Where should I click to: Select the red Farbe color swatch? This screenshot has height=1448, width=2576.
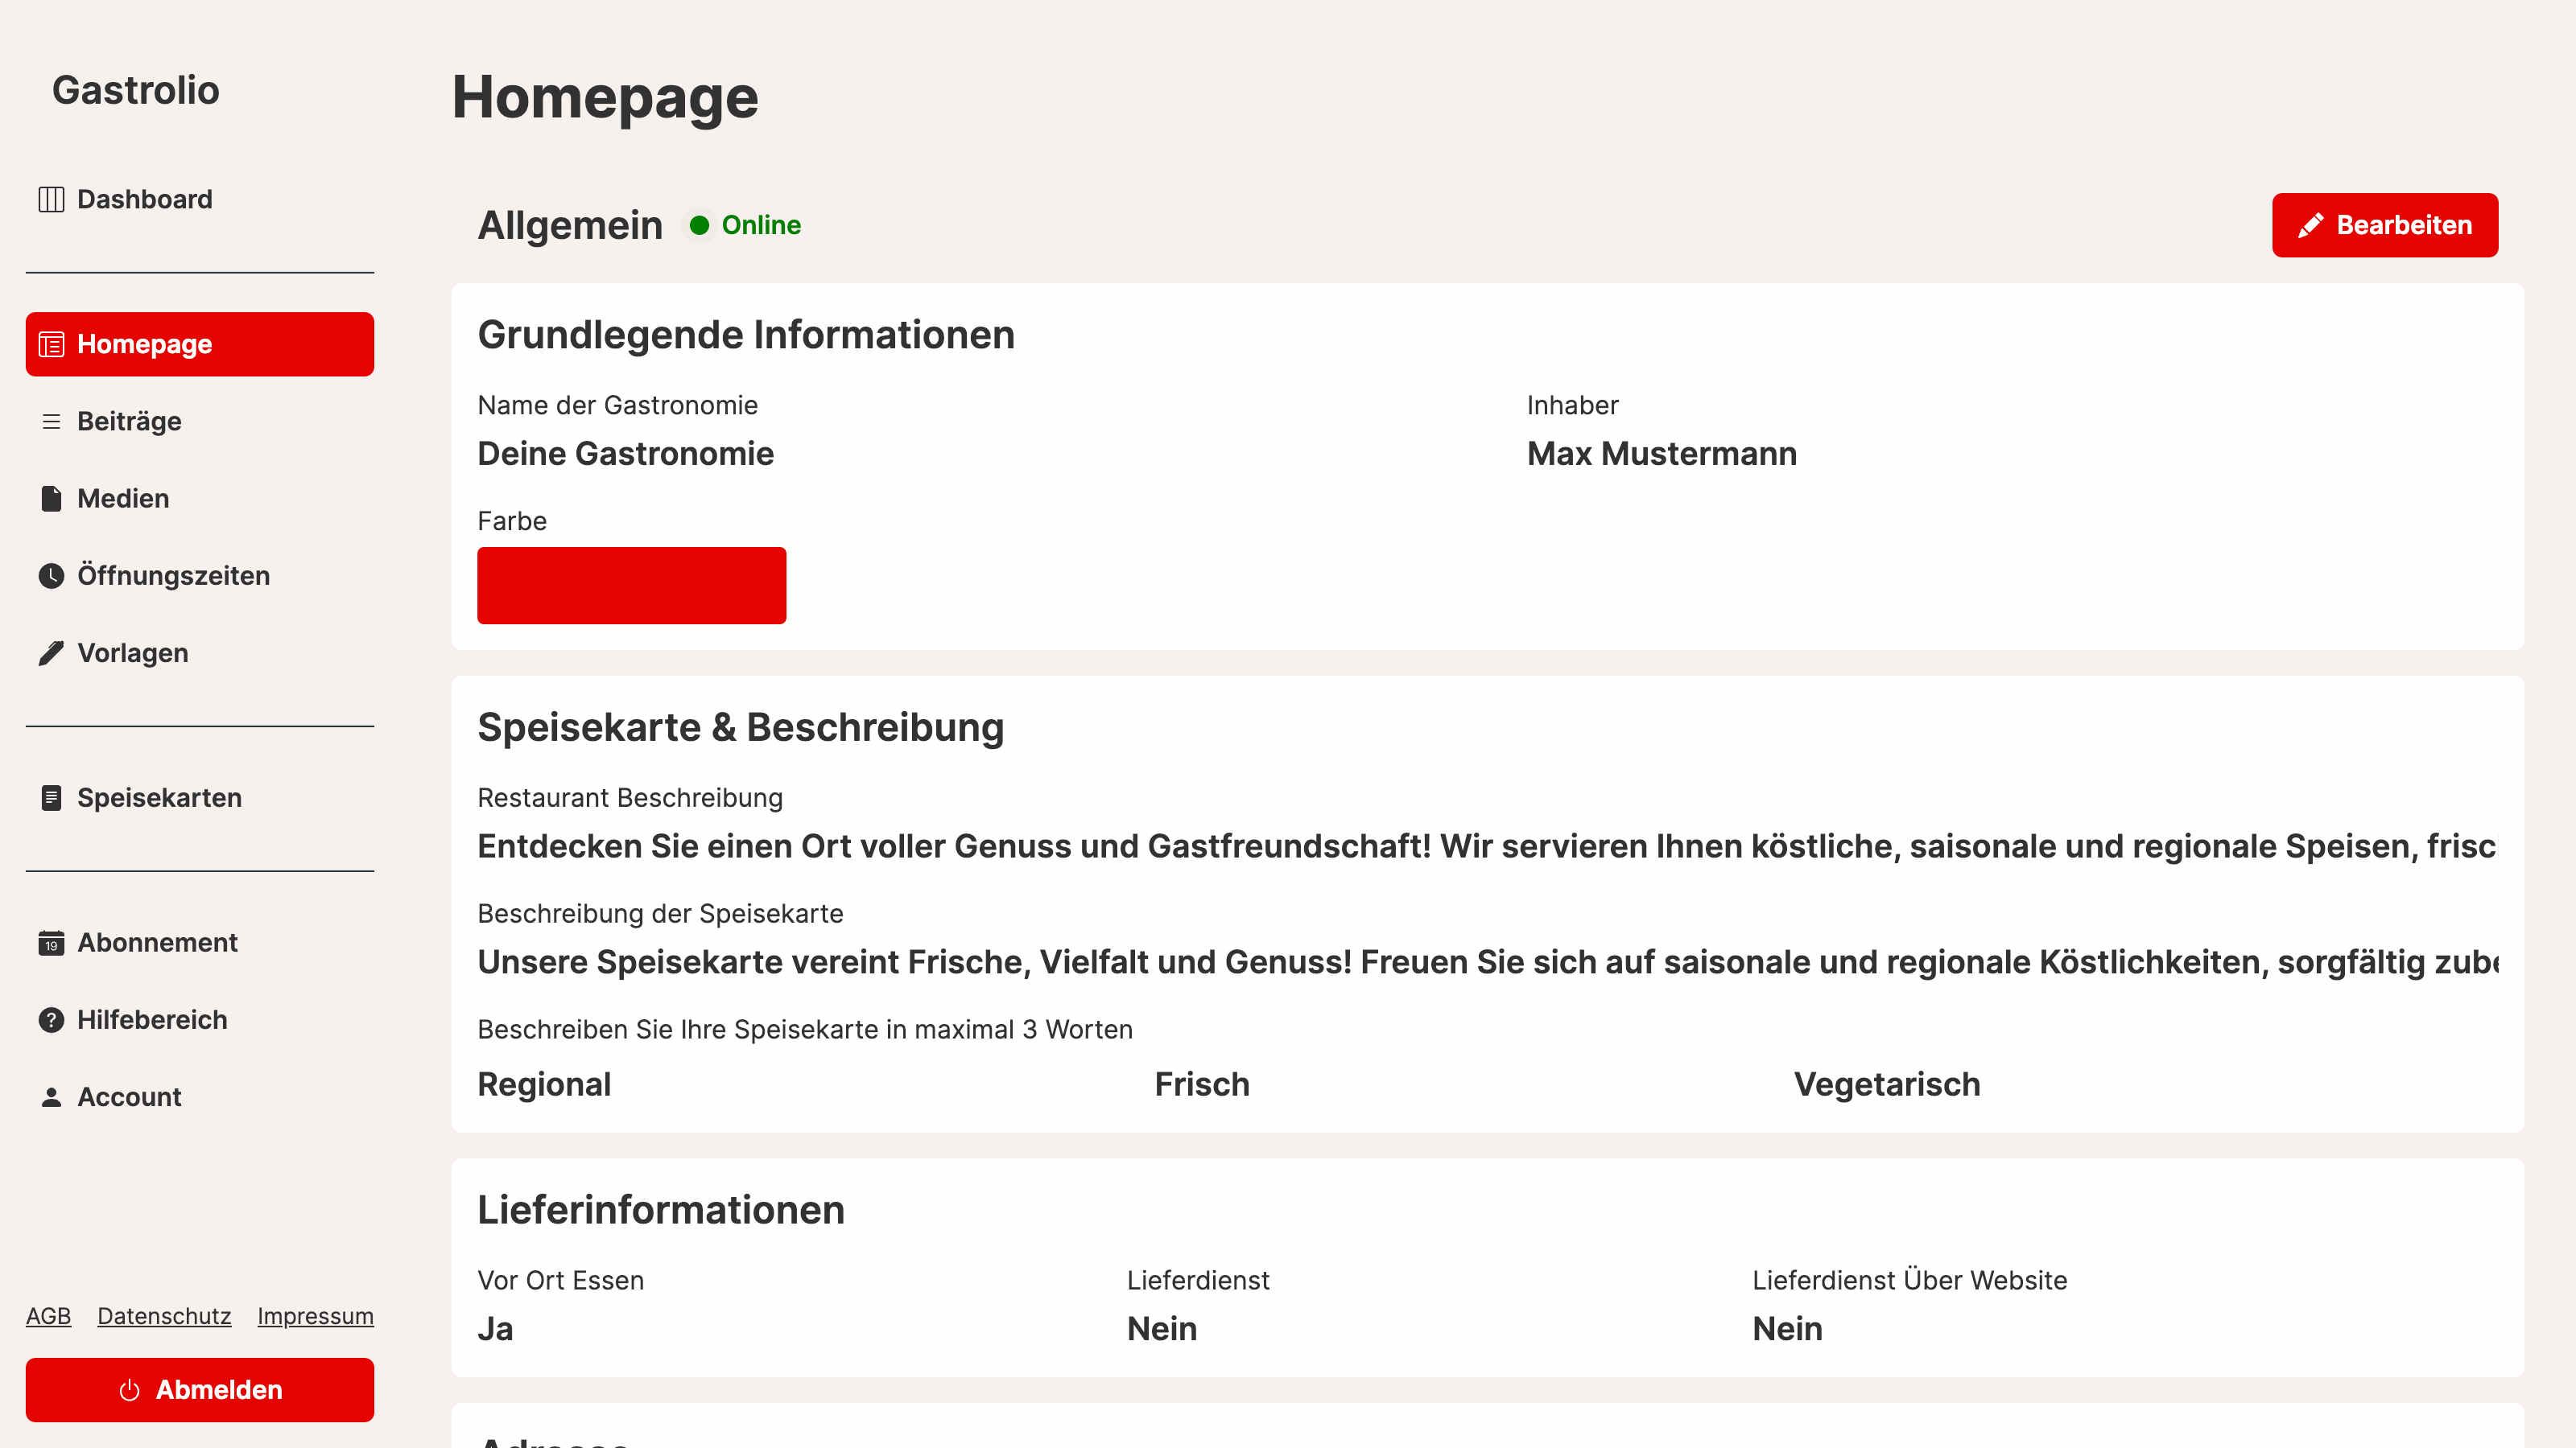634,583
